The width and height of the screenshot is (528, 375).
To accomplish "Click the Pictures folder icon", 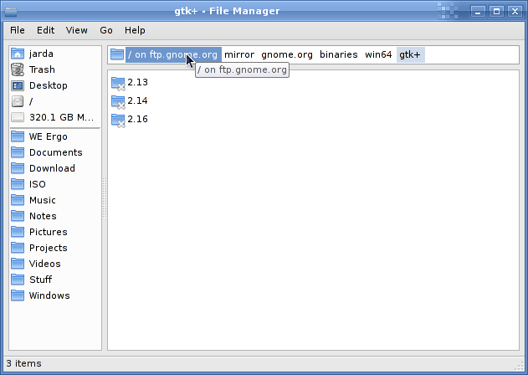I will pos(18,232).
